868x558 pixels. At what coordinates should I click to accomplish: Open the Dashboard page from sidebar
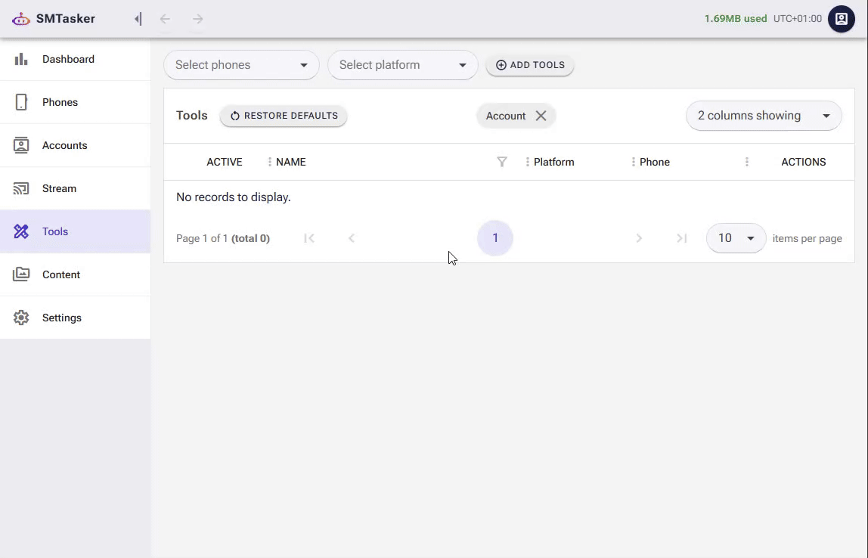68,59
